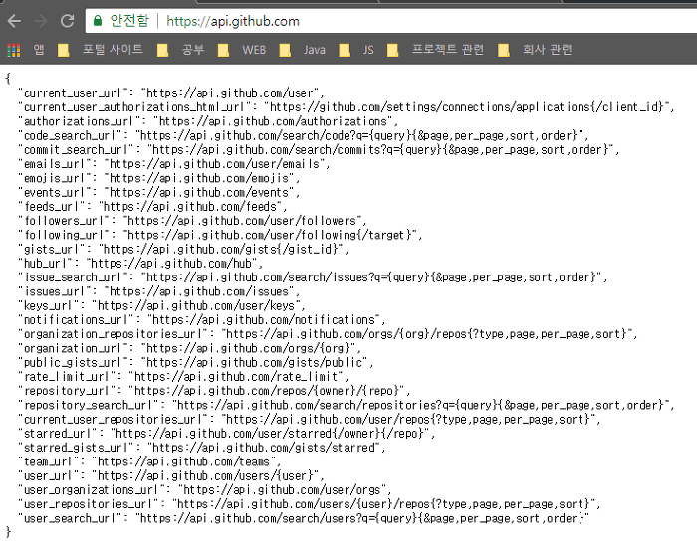Click the "repository_url" line

tap(214, 391)
